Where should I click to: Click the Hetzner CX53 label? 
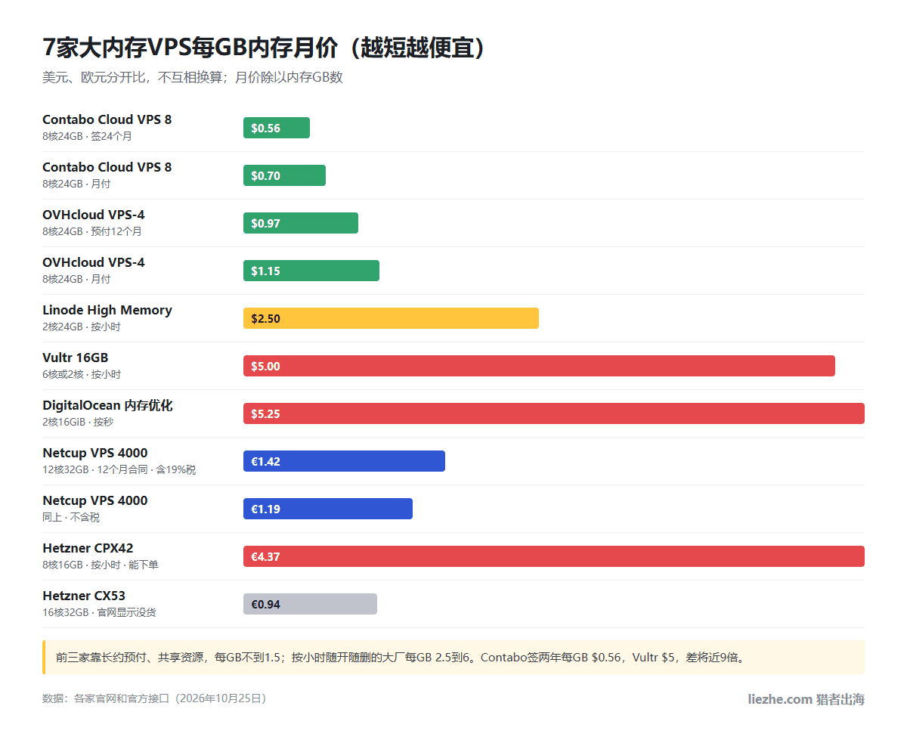tap(84, 596)
